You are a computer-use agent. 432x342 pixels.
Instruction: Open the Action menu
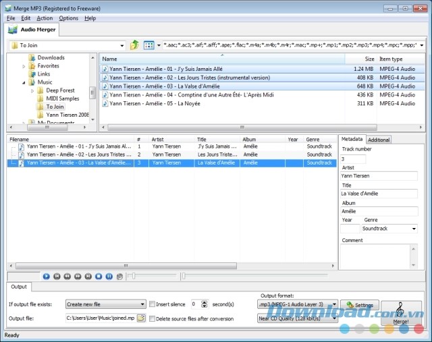(45, 18)
